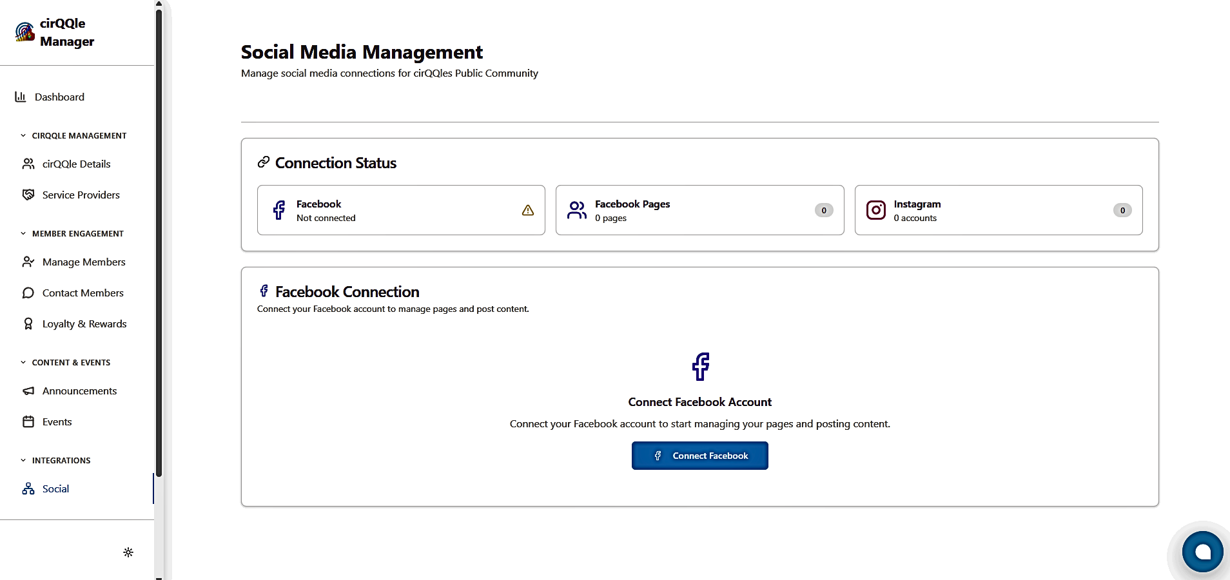Select Social in the sidebar

point(55,488)
